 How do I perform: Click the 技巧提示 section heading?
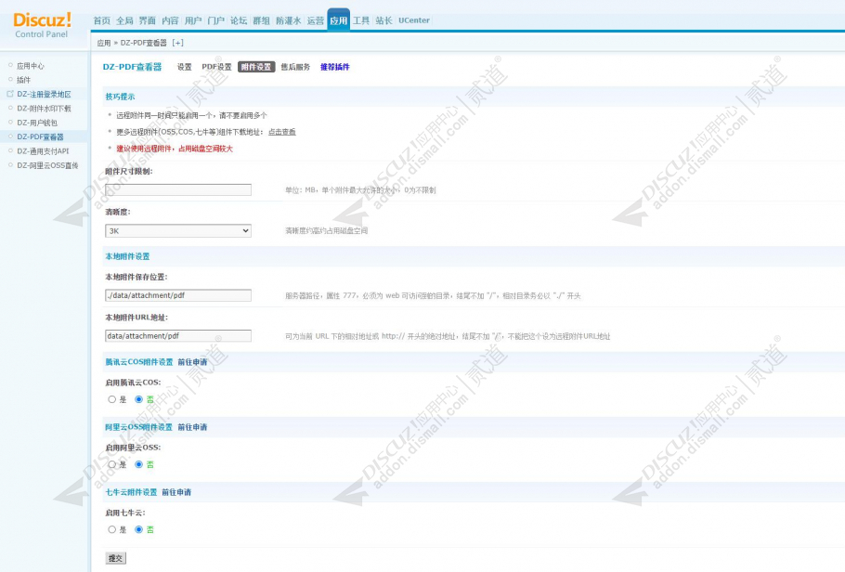pos(120,97)
